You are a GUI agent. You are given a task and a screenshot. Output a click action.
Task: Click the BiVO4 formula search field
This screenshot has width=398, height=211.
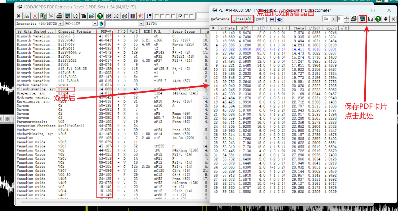pos(178,24)
